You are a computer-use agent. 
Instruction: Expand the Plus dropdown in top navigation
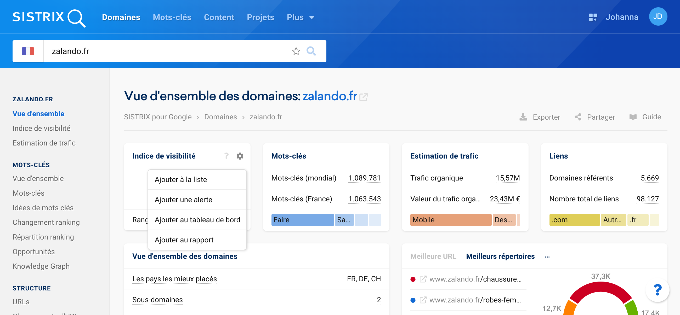tap(301, 17)
